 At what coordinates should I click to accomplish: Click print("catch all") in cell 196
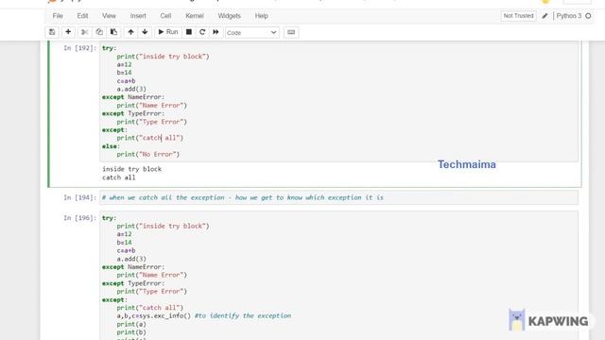tap(150, 308)
